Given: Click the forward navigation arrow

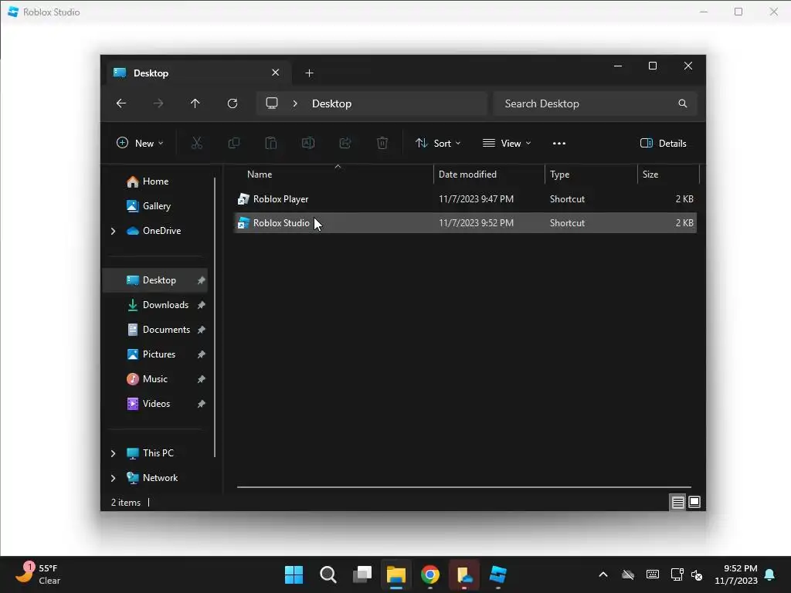Looking at the screenshot, I should 158,103.
